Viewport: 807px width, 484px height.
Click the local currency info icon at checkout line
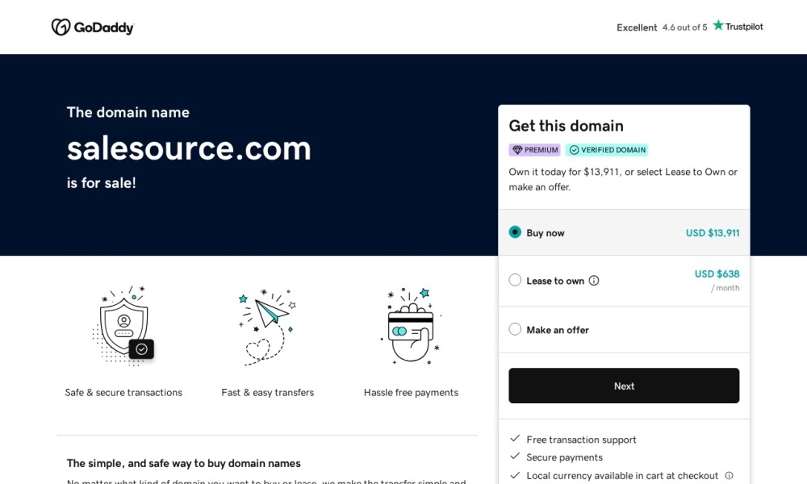tap(730, 475)
